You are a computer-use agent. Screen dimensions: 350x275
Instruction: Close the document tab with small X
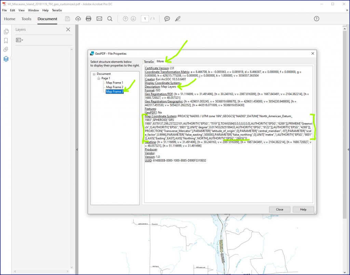pyautogui.click(x=347, y=10)
